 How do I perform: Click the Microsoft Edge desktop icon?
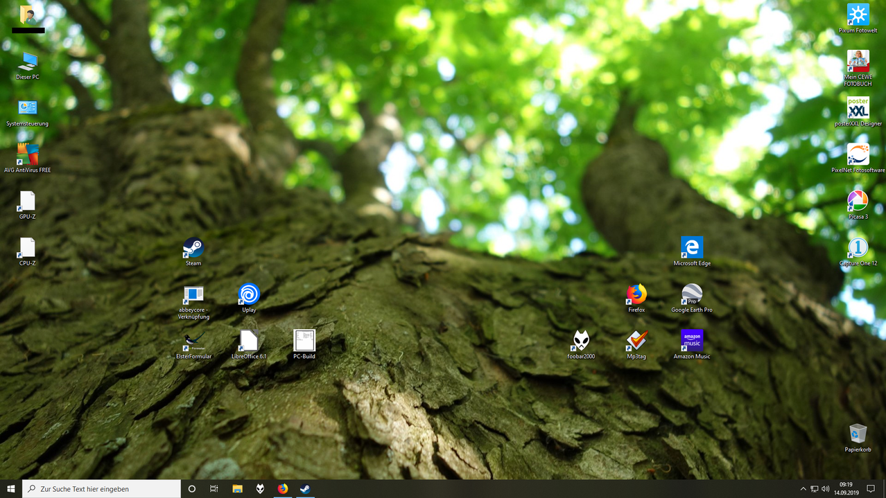point(691,248)
